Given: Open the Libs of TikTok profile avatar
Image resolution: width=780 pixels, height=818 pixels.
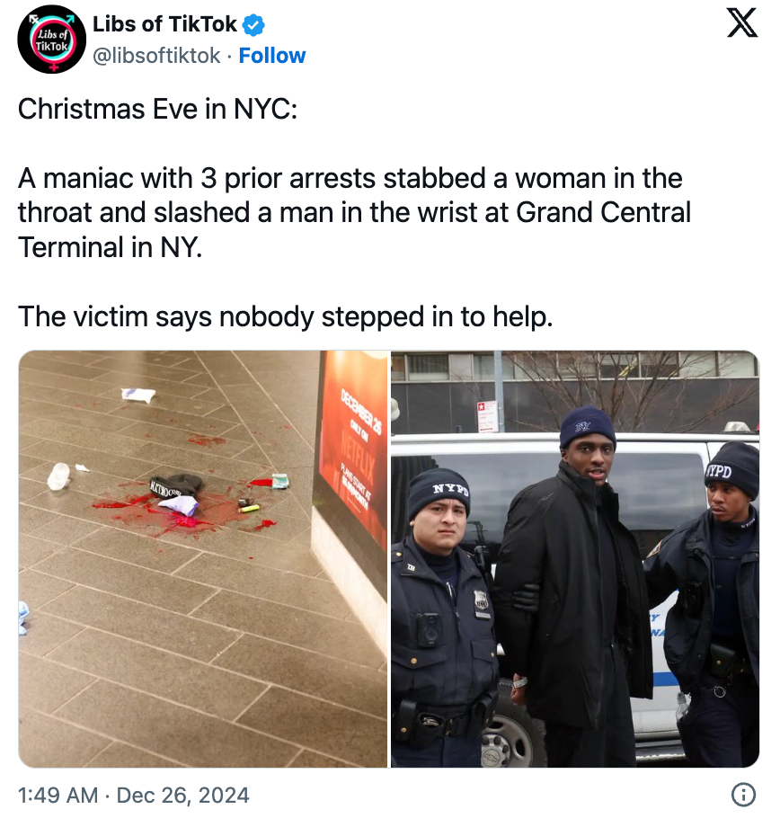Looking at the screenshot, I should tap(51, 40).
